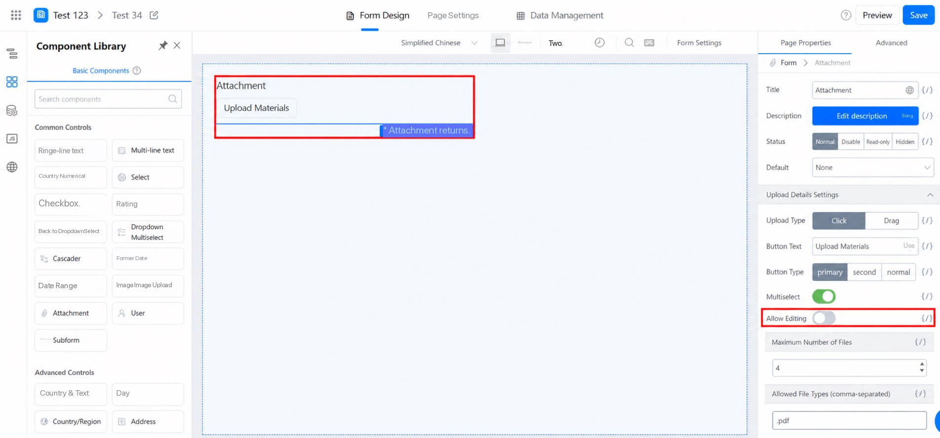
Task: Close the Component Library panel
Action: coord(177,45)
